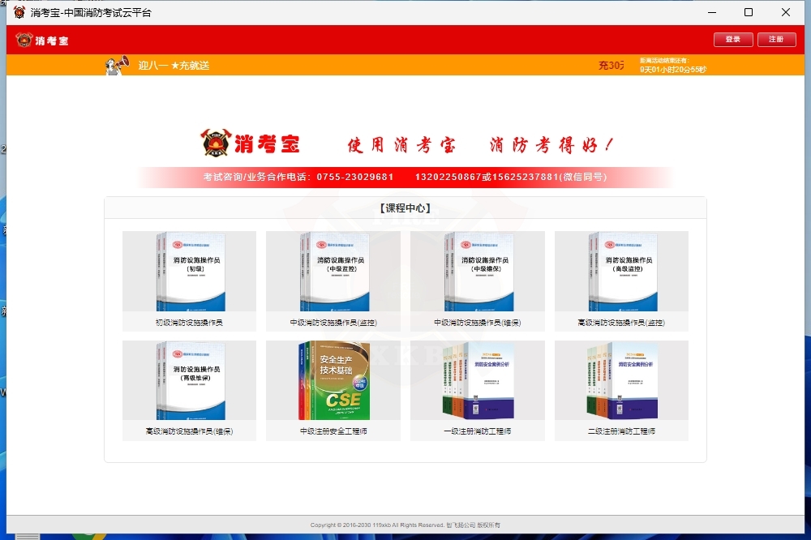The image size is (811, 540).
Task: Click the 【课程中心】 section header
Action: click(x=405, y=208)
